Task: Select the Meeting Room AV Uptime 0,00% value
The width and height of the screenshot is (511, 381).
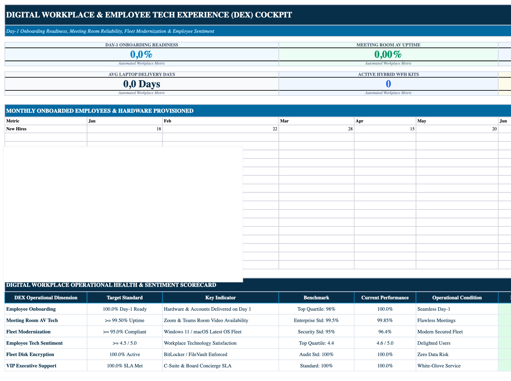Action: tap(388, 54)
